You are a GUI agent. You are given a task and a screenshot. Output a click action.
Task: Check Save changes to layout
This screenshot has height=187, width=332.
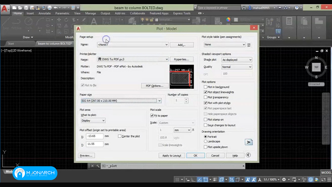pos(205,125)
